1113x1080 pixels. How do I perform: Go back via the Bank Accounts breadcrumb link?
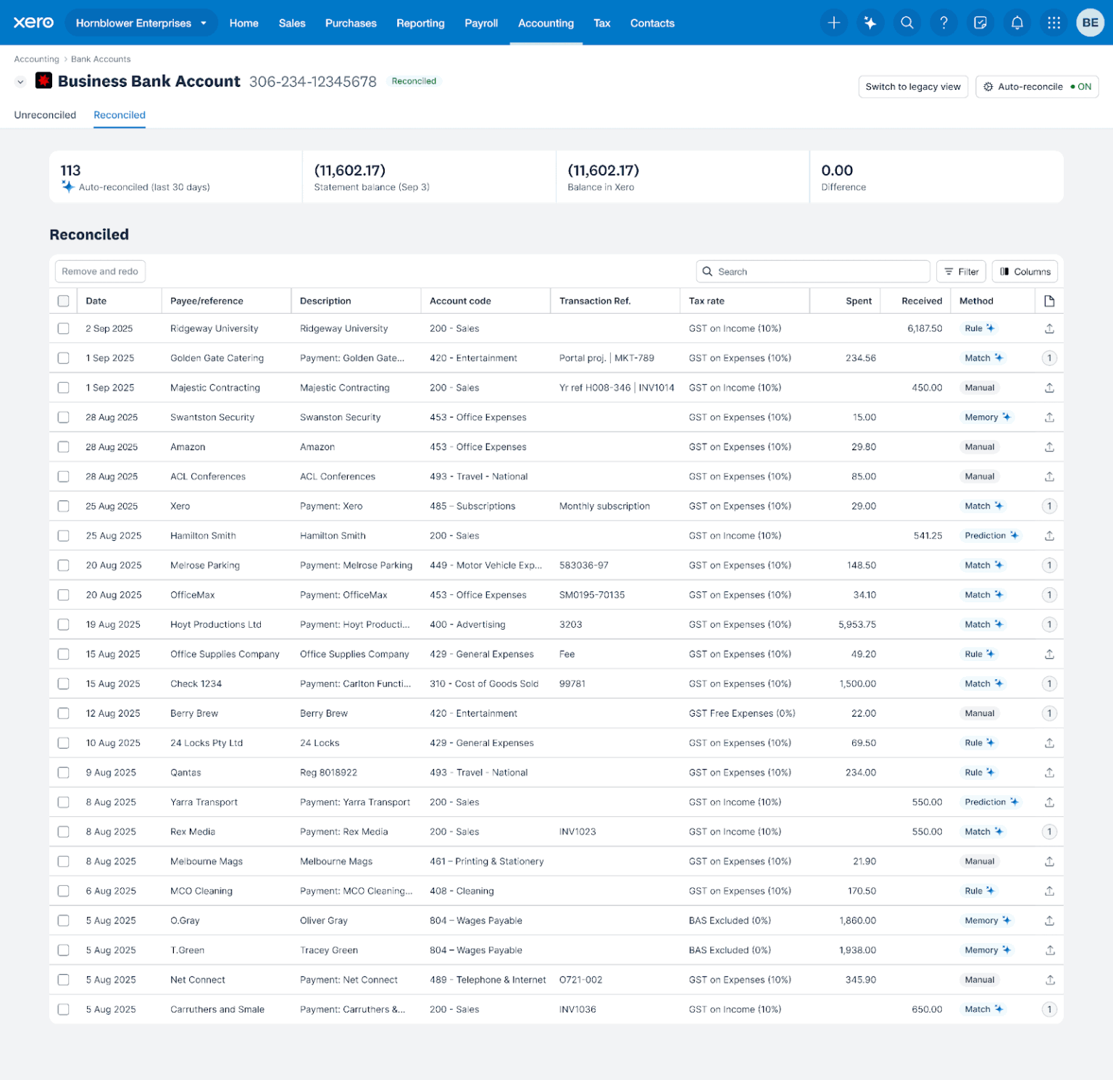100,59
